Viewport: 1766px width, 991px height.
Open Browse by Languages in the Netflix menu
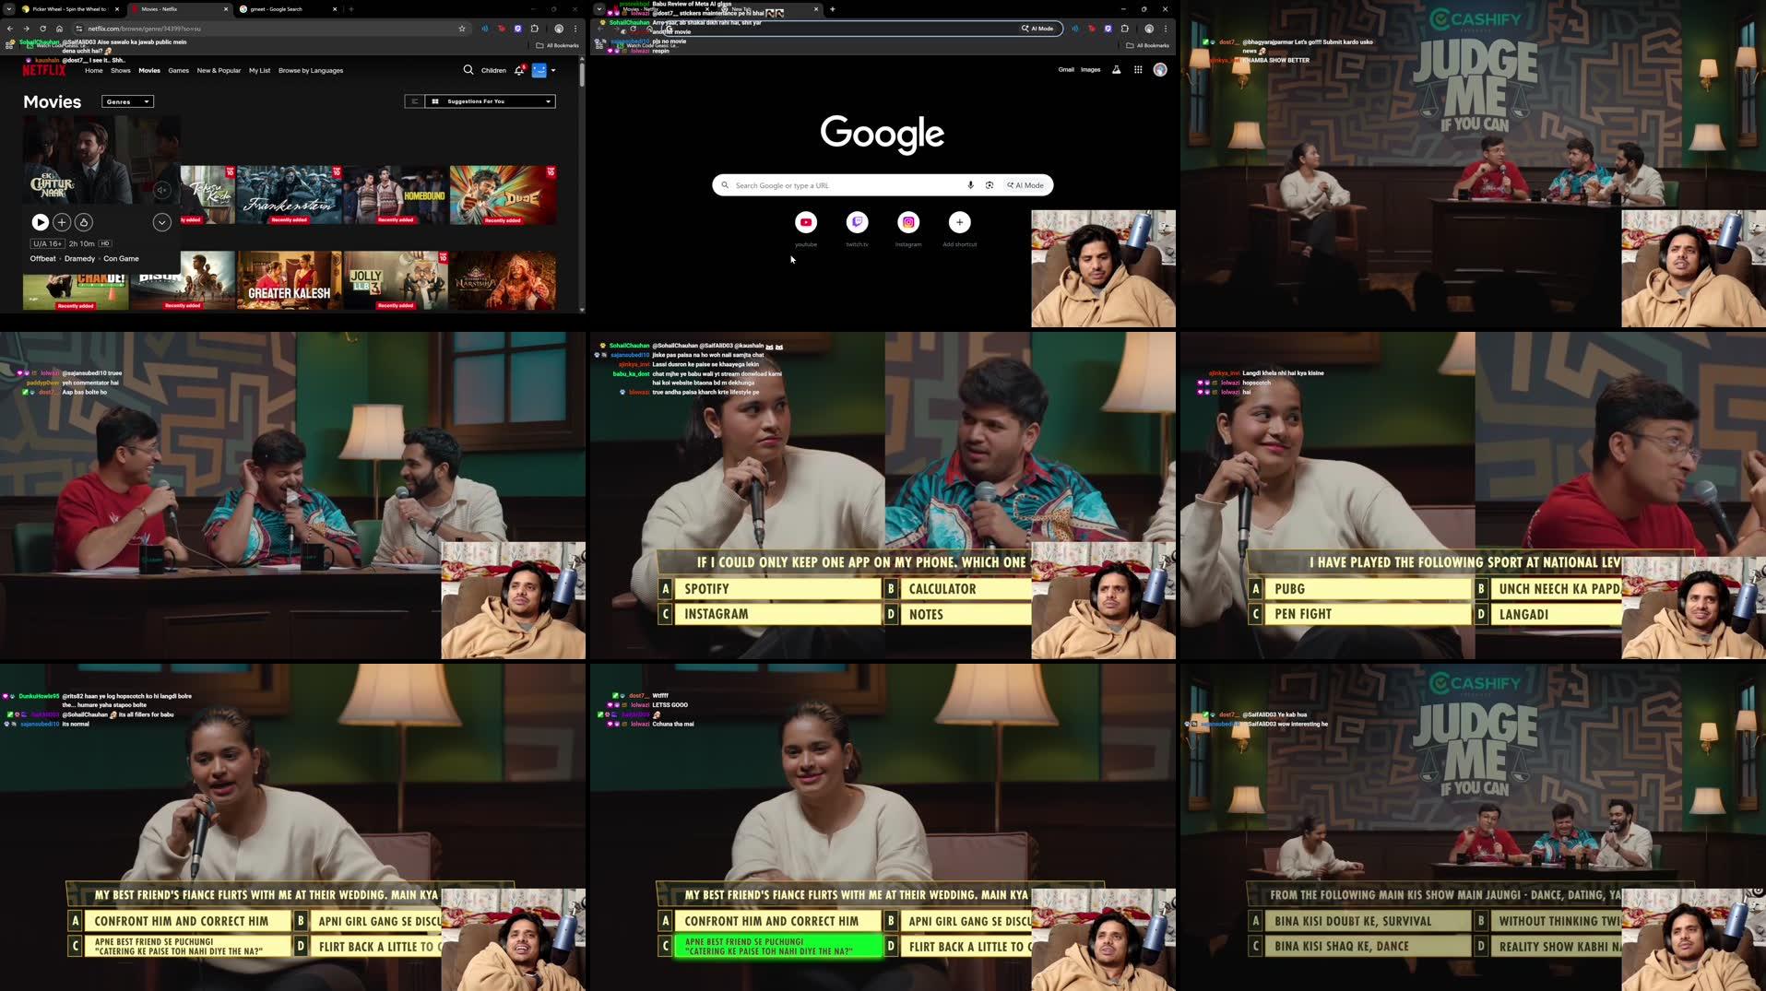tap(310, 70)
